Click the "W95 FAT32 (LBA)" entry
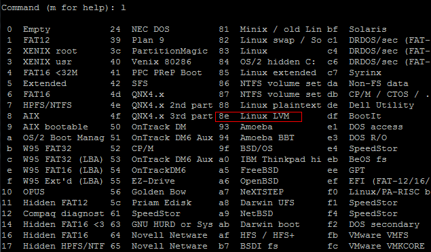Image resolution: width=431 pixels, height=252 pixels. tap(63, 159)
